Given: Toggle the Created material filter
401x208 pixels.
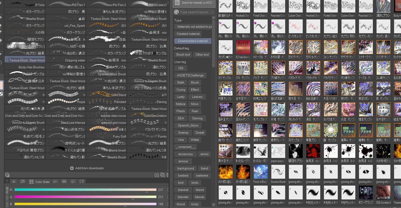Looking at the screenshot, I should (188, 34).
